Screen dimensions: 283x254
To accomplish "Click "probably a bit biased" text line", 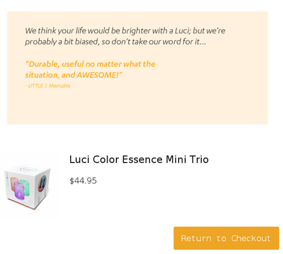I will (x=115, y=42).
